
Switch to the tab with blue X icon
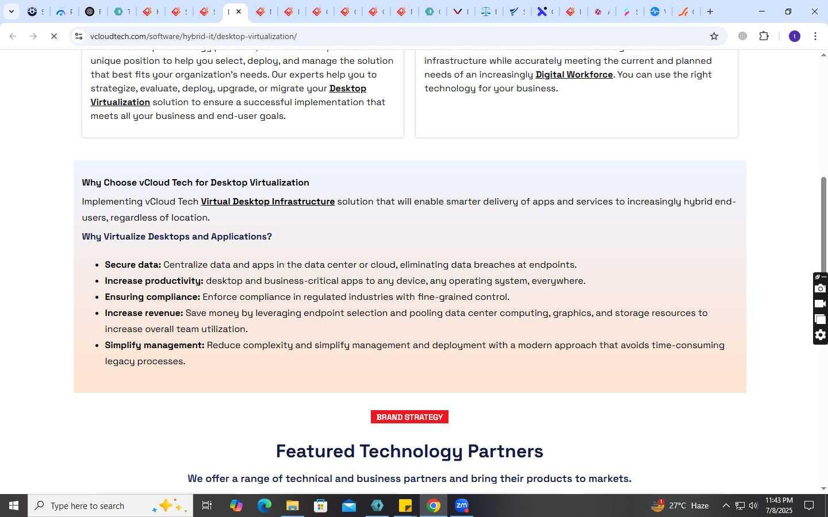click(542, 11)
